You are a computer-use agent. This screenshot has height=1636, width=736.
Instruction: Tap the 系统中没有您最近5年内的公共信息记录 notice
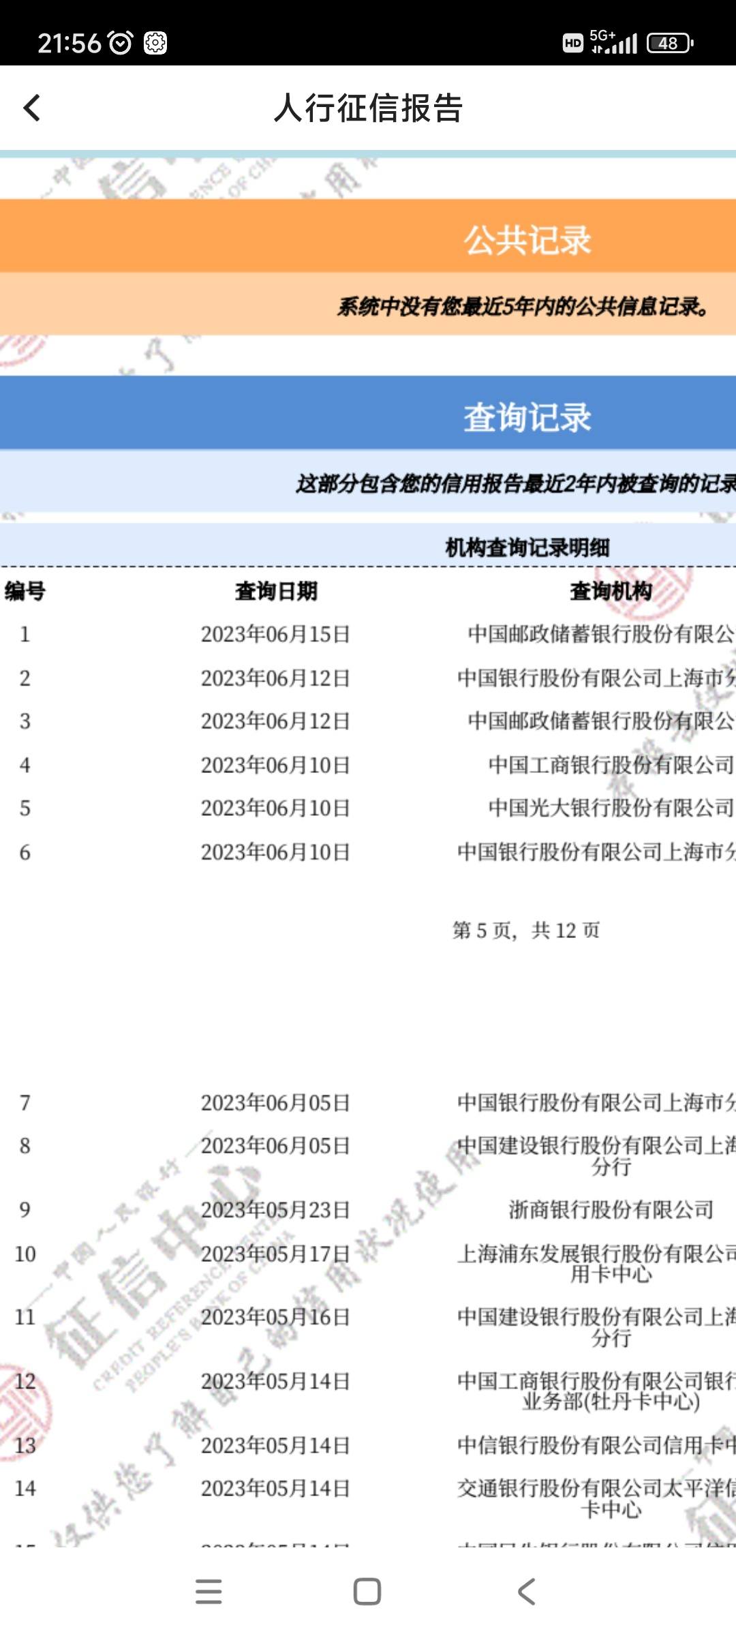click(523, 307)
